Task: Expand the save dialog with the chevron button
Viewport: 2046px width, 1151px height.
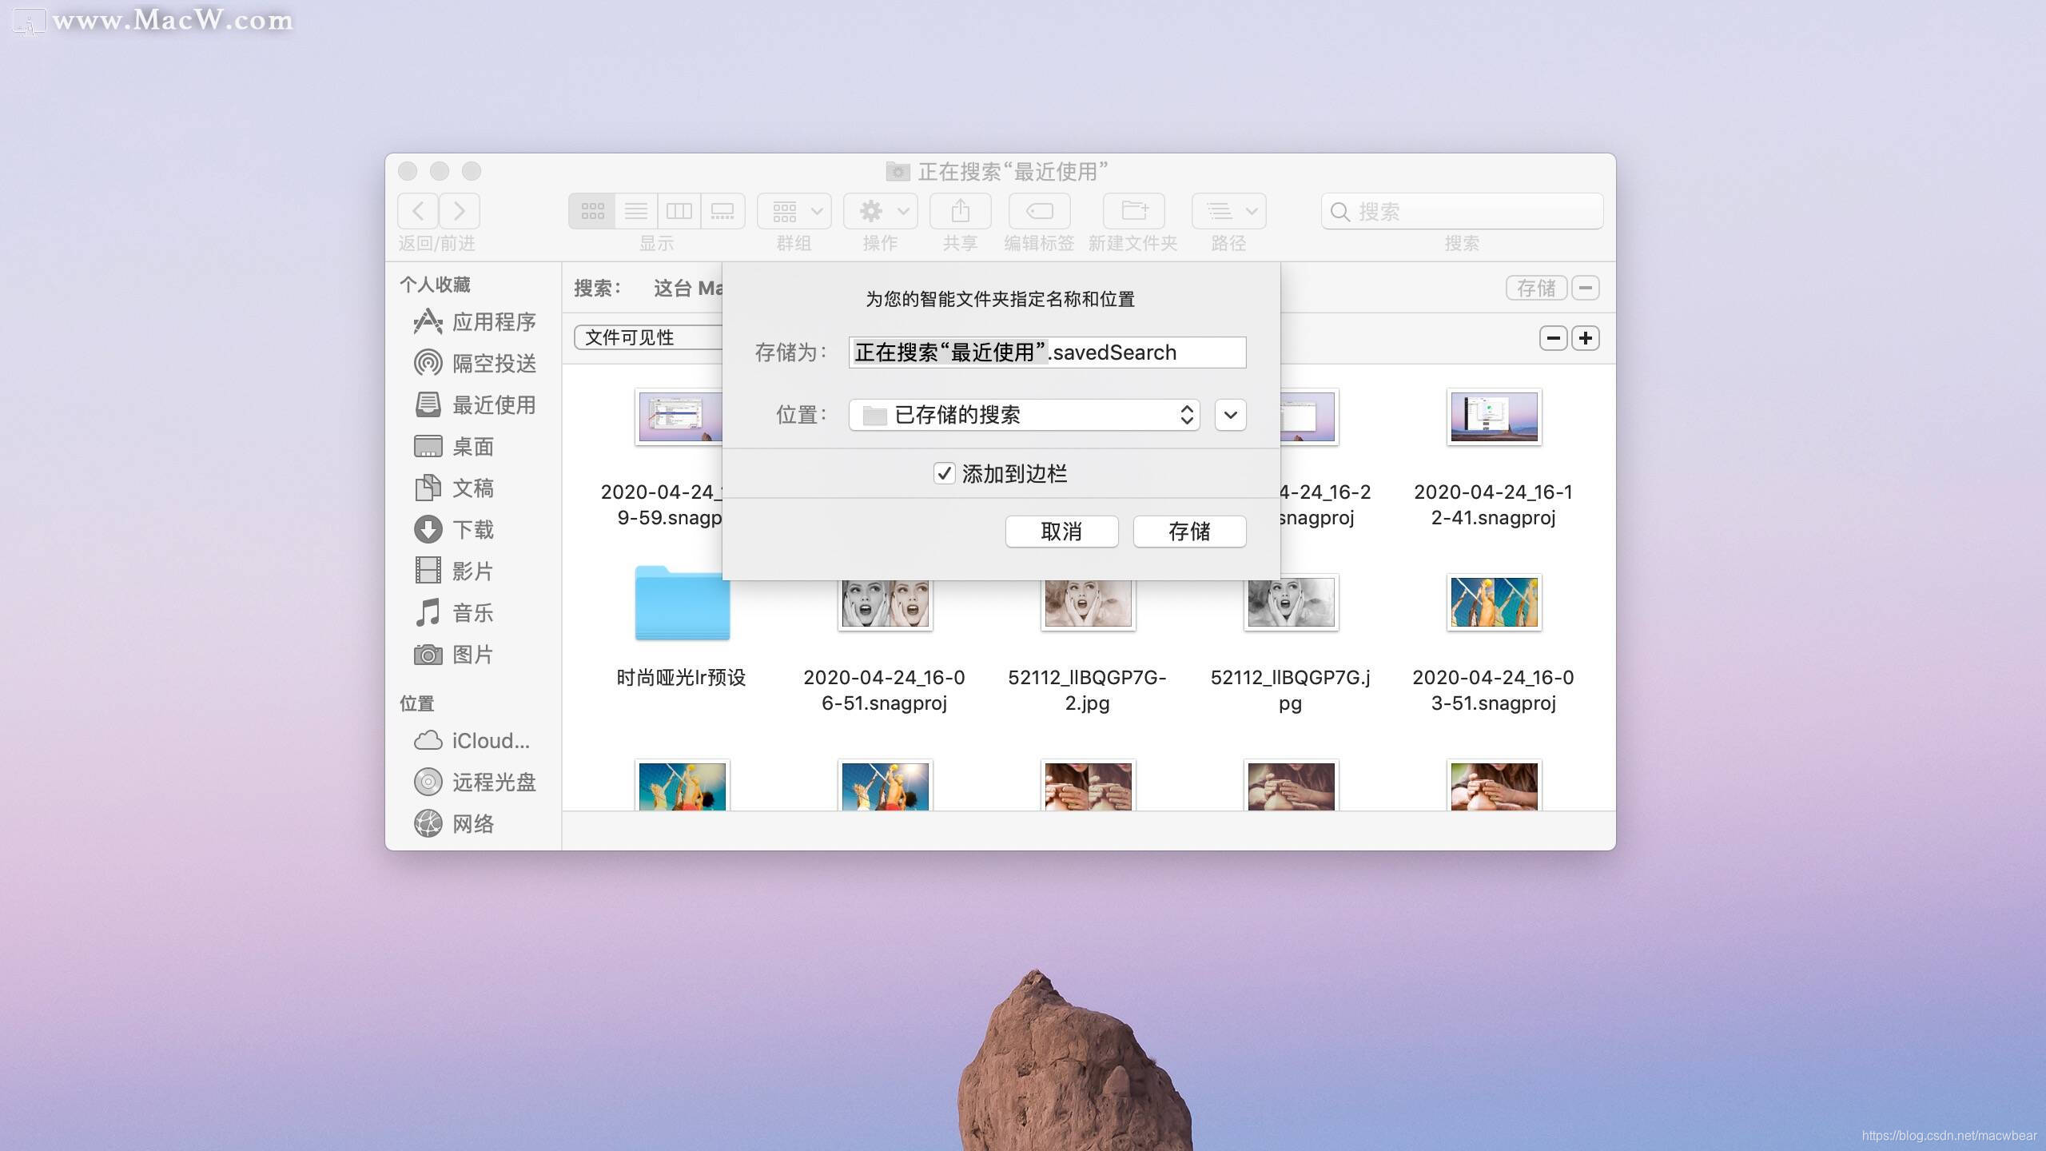Action: click(1231, 415)
